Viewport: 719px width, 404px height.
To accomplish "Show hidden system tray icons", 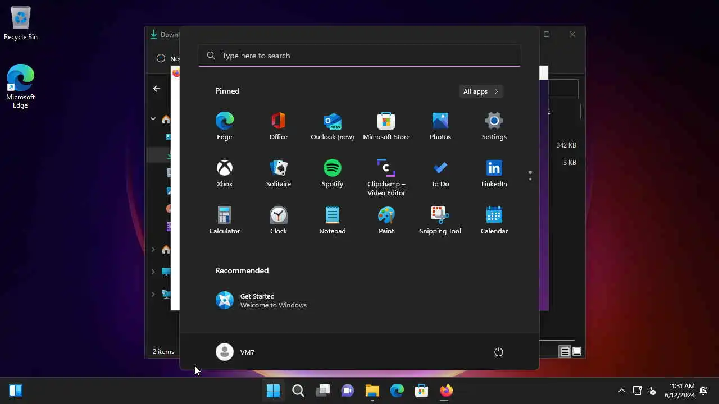I will pyautogui.click(x=621, y=391).
